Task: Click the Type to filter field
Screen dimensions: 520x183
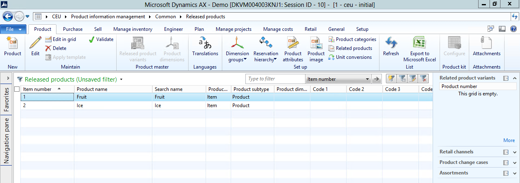Action: pyautogui.click(x=275, y=79)
